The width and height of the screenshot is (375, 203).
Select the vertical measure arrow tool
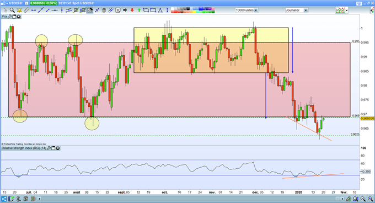[x=167, y=10]
